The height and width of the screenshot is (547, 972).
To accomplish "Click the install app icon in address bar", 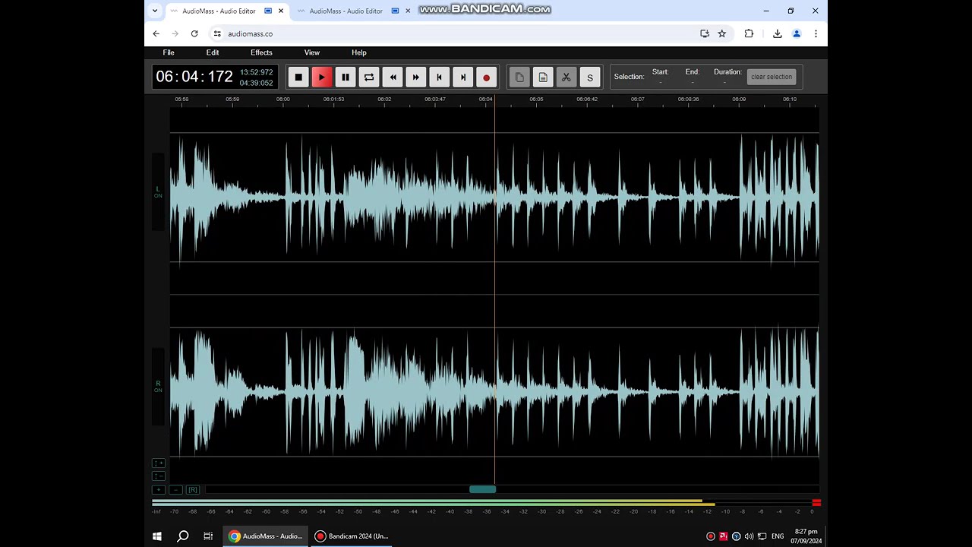I will [x=705, y=33].
